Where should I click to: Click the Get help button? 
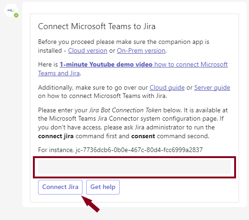(x=103, y=187)
